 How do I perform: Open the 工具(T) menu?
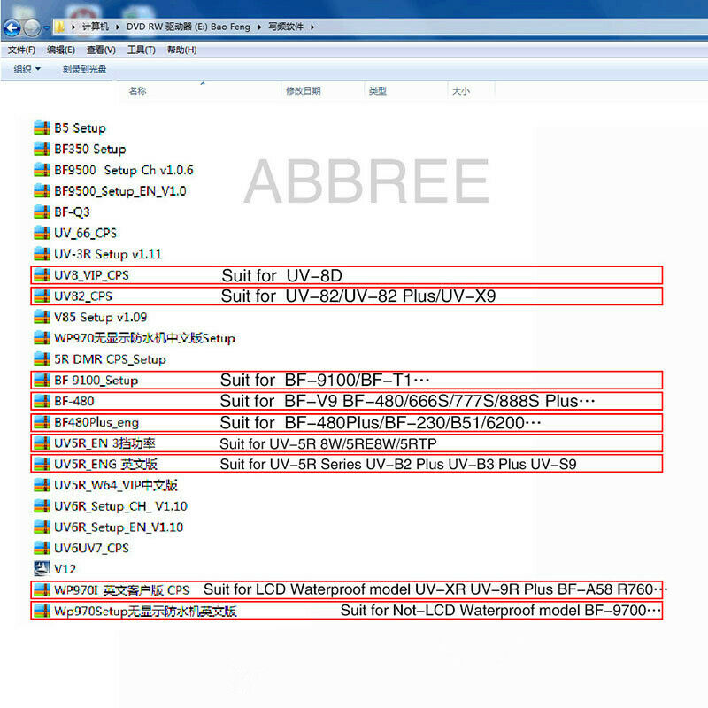coord(141,50)
